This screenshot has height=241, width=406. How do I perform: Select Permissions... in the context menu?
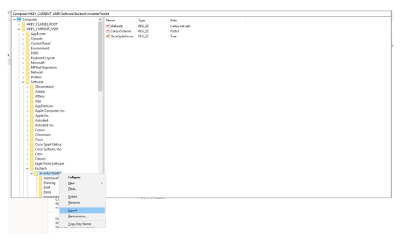77,216
